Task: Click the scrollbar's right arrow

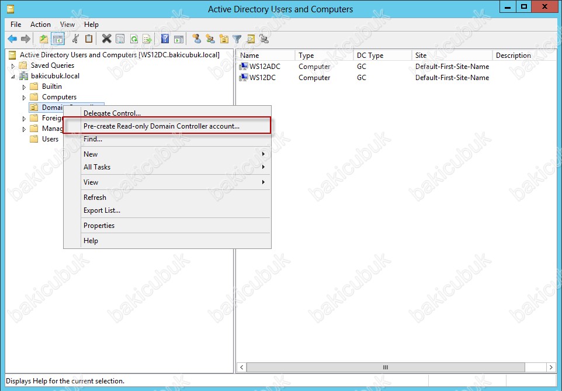Action: (x=551, y=367)
